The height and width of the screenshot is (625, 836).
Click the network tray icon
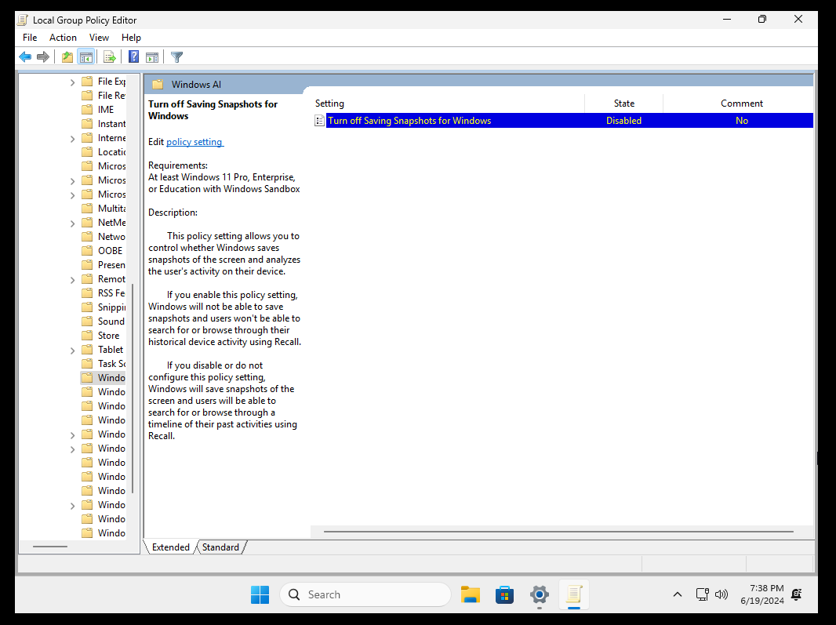pos(702,594)
